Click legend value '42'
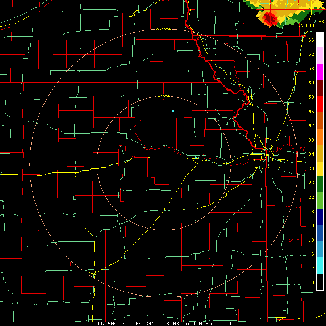Screen dimensions: 326x326 [311, 126]
